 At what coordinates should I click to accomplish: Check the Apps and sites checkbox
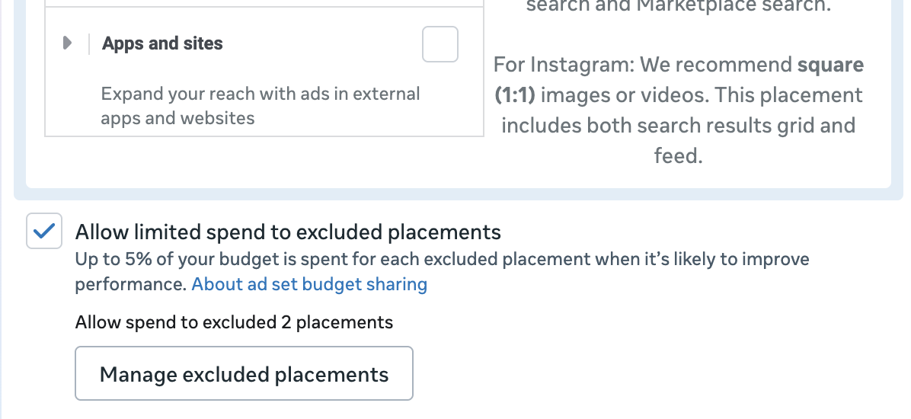440,44
